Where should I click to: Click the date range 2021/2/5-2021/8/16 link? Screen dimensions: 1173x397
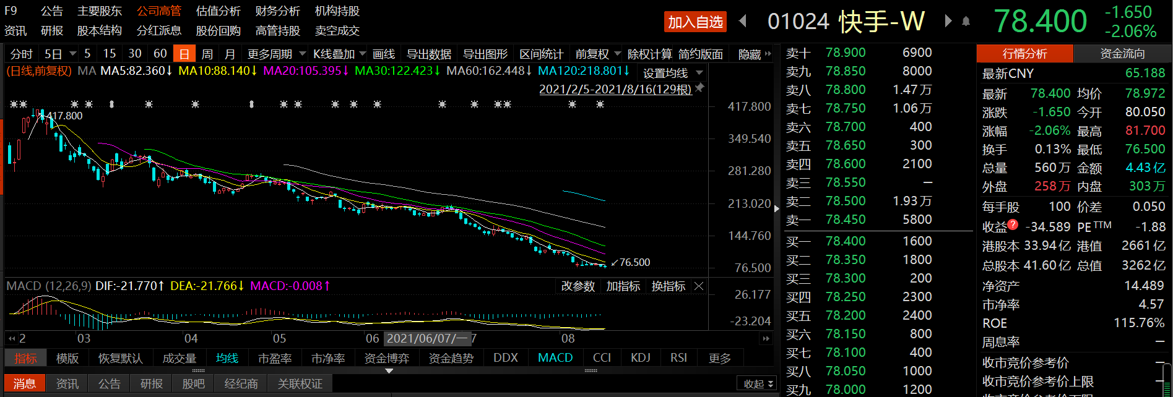(615, 89)
